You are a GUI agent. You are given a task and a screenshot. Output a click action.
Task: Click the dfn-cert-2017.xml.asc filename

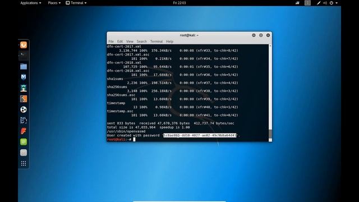(x=128, y=54)
